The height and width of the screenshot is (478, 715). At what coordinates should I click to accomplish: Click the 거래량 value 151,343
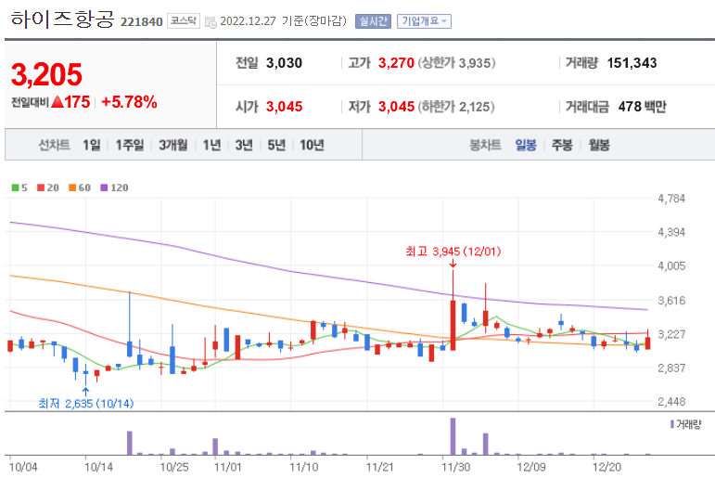[632, 63]
